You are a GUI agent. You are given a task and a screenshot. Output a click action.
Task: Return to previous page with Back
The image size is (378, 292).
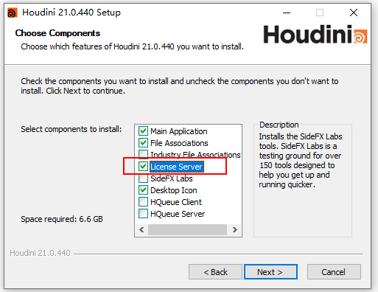coord(215,272)
